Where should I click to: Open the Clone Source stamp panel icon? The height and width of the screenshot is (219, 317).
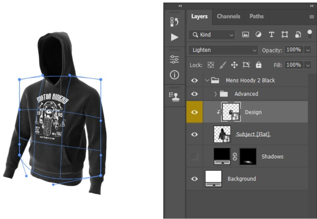[174, 97]
